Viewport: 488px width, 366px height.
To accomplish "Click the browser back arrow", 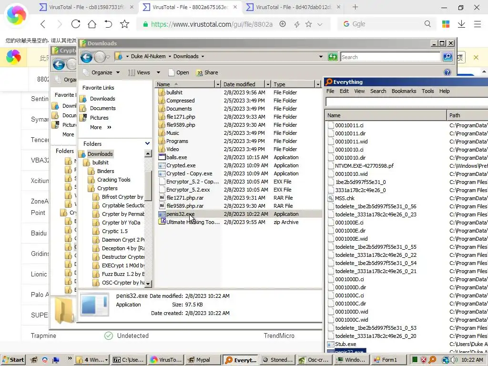I will coord(43,24).
